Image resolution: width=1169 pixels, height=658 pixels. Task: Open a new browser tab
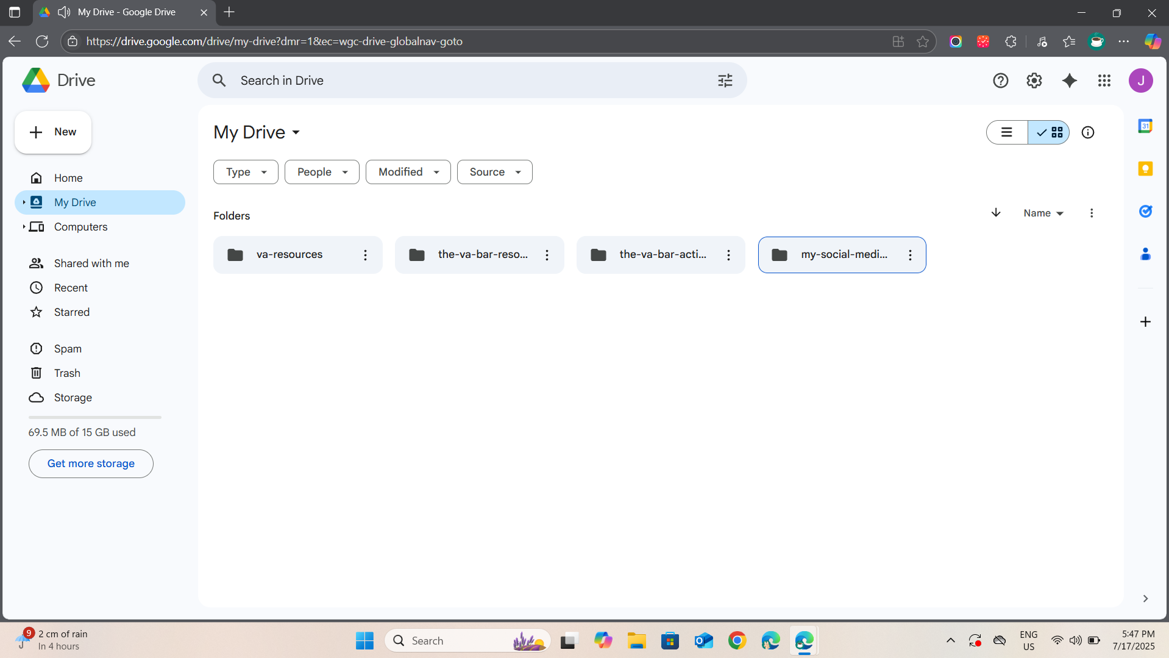229,12
